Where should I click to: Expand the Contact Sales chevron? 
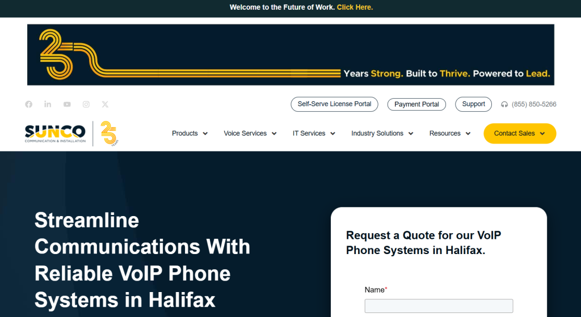tap(542, 134)
